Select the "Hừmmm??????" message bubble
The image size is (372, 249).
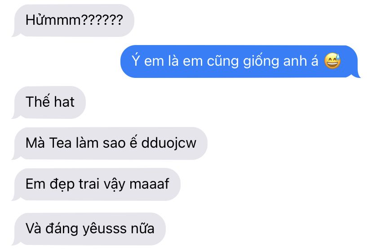click(73, 20)
